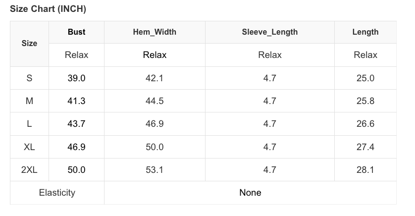Click length value 26.6 for size L

coord(365,124)
